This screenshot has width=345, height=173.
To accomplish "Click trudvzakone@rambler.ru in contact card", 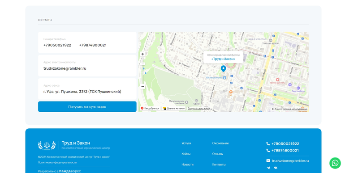I will [x=65, y=68].
